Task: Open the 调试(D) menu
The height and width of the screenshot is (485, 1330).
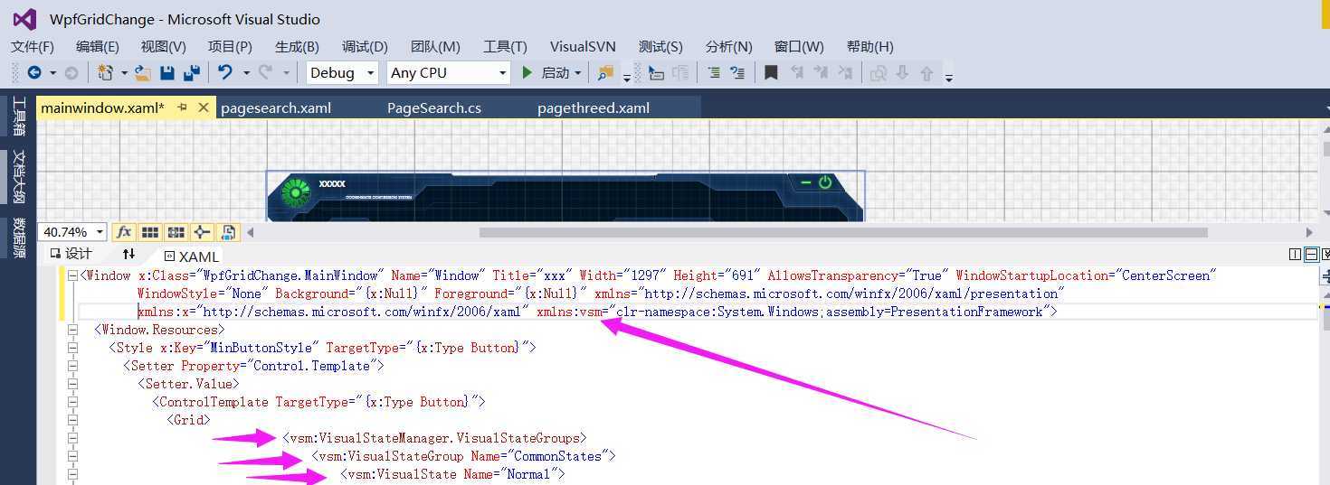Action: pyautogui.click(x=365, y=46)
